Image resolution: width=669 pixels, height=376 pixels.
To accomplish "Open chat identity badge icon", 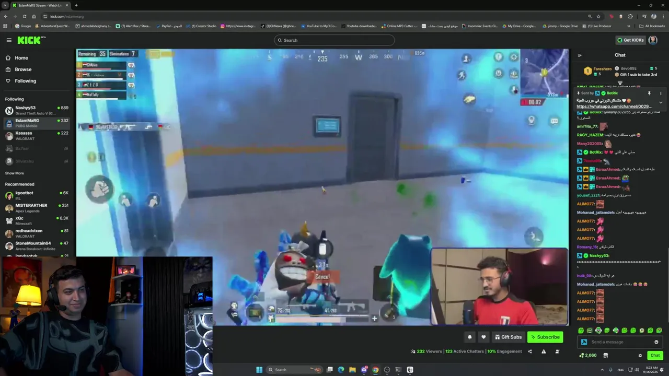I will pos(584,342).
